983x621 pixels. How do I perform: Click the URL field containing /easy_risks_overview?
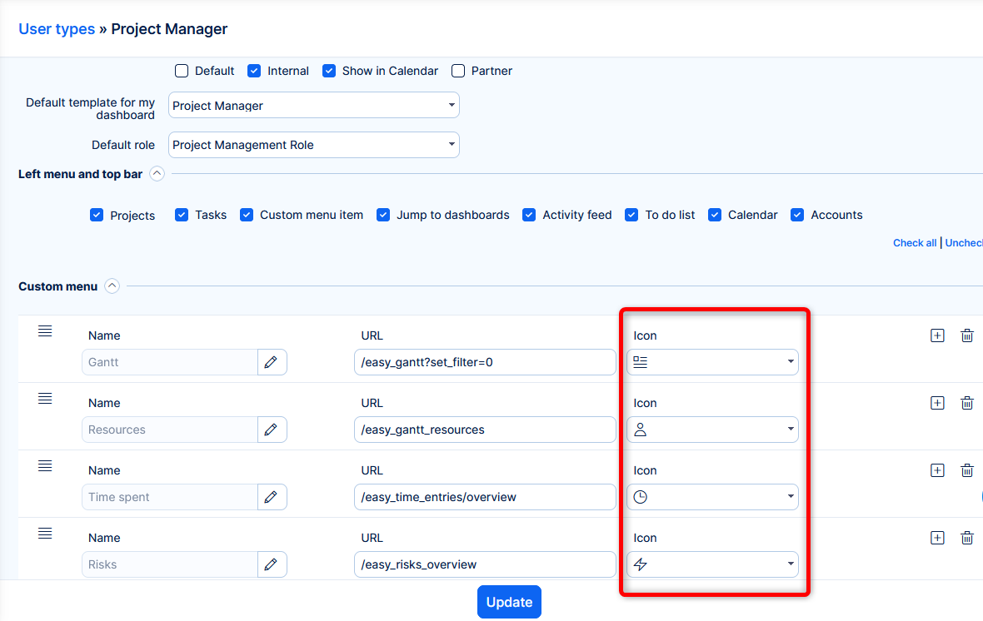coord(484,564)
